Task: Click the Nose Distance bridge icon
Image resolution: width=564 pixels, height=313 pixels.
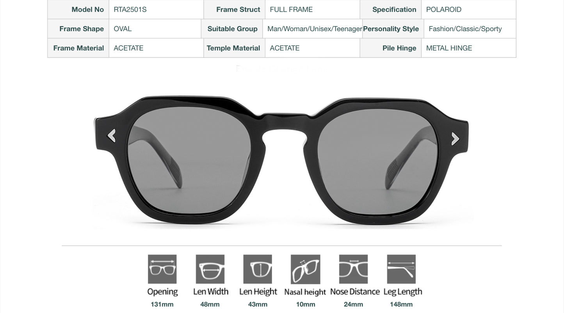Action: [x=353, y=269]
